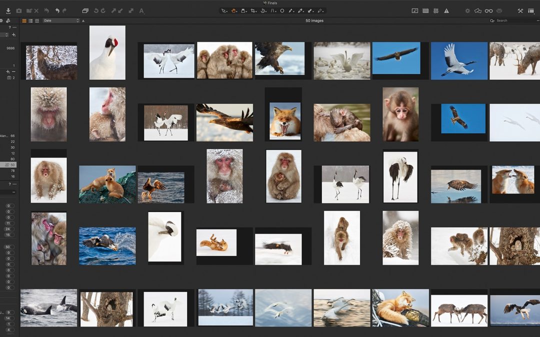The width and height of the screenshot is (540, 337).
Task: Select the Pan hand cursor tool
Action: coord(234,10)
